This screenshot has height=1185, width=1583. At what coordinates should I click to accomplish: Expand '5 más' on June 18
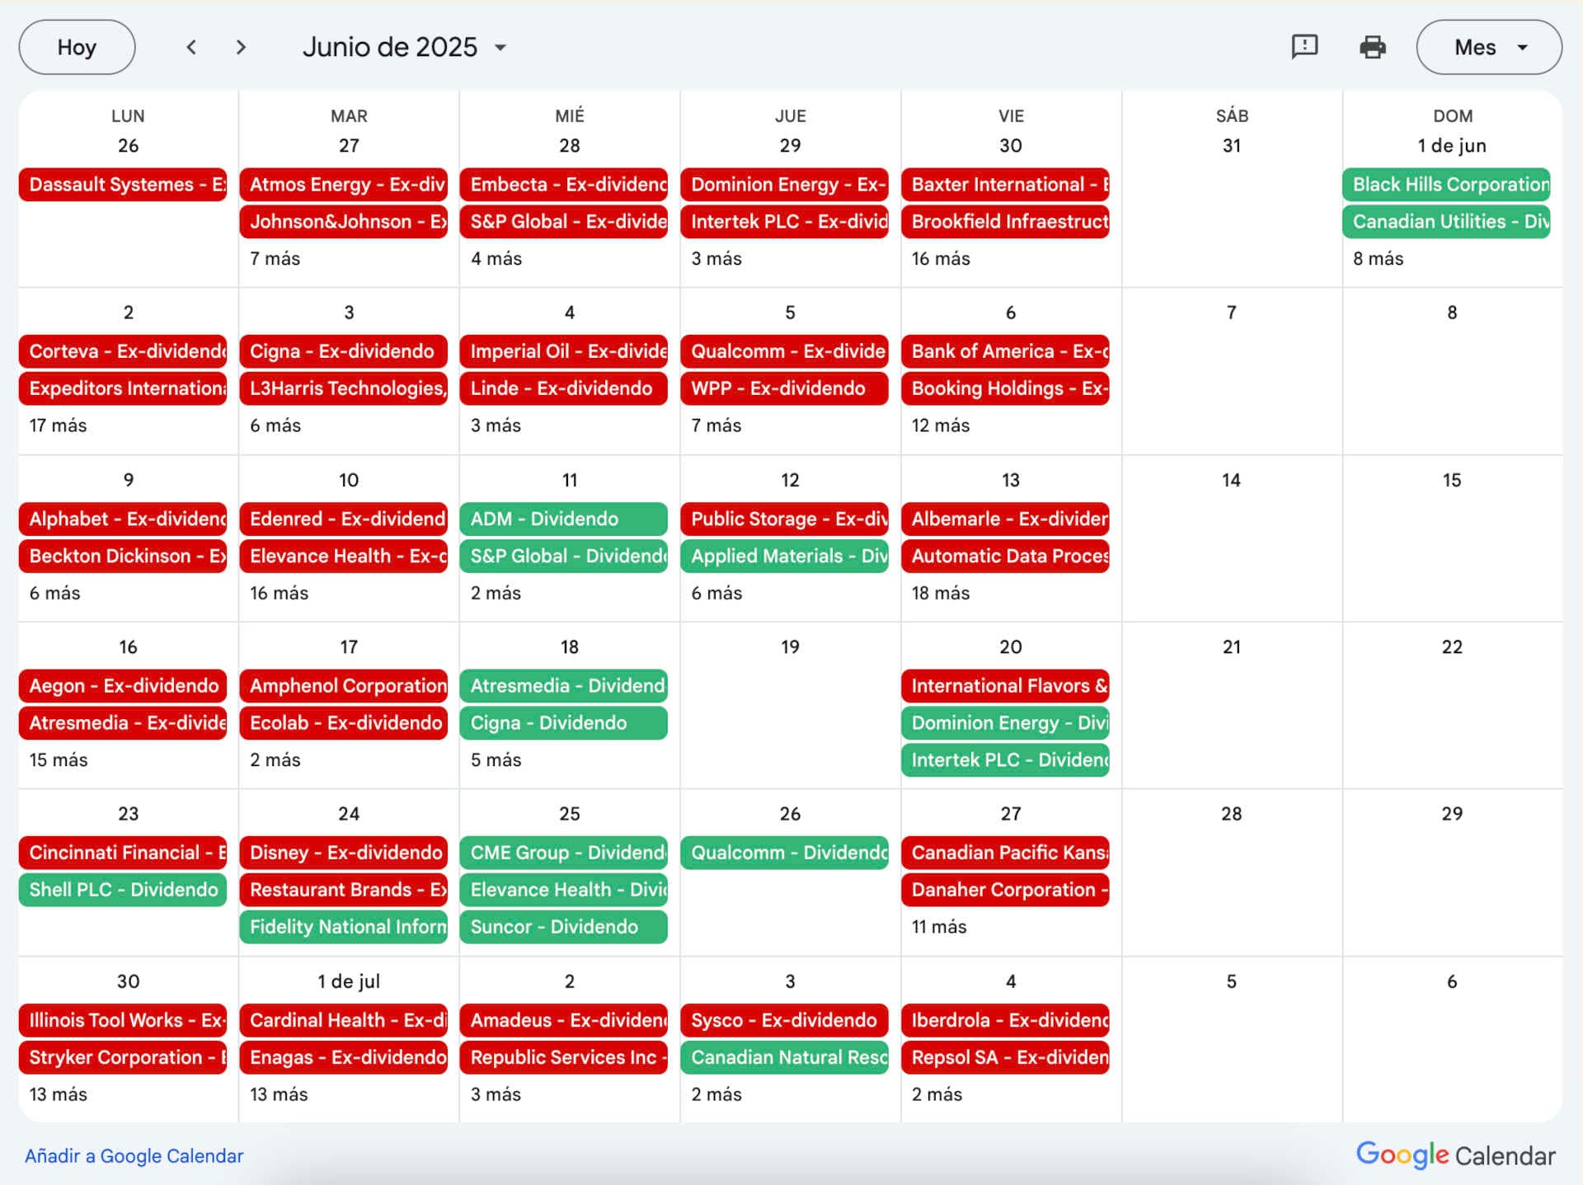pyautogui.click(x=496, y=759)
